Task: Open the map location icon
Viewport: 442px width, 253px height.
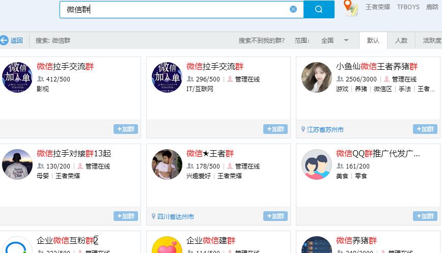Action: click(350, 8)
